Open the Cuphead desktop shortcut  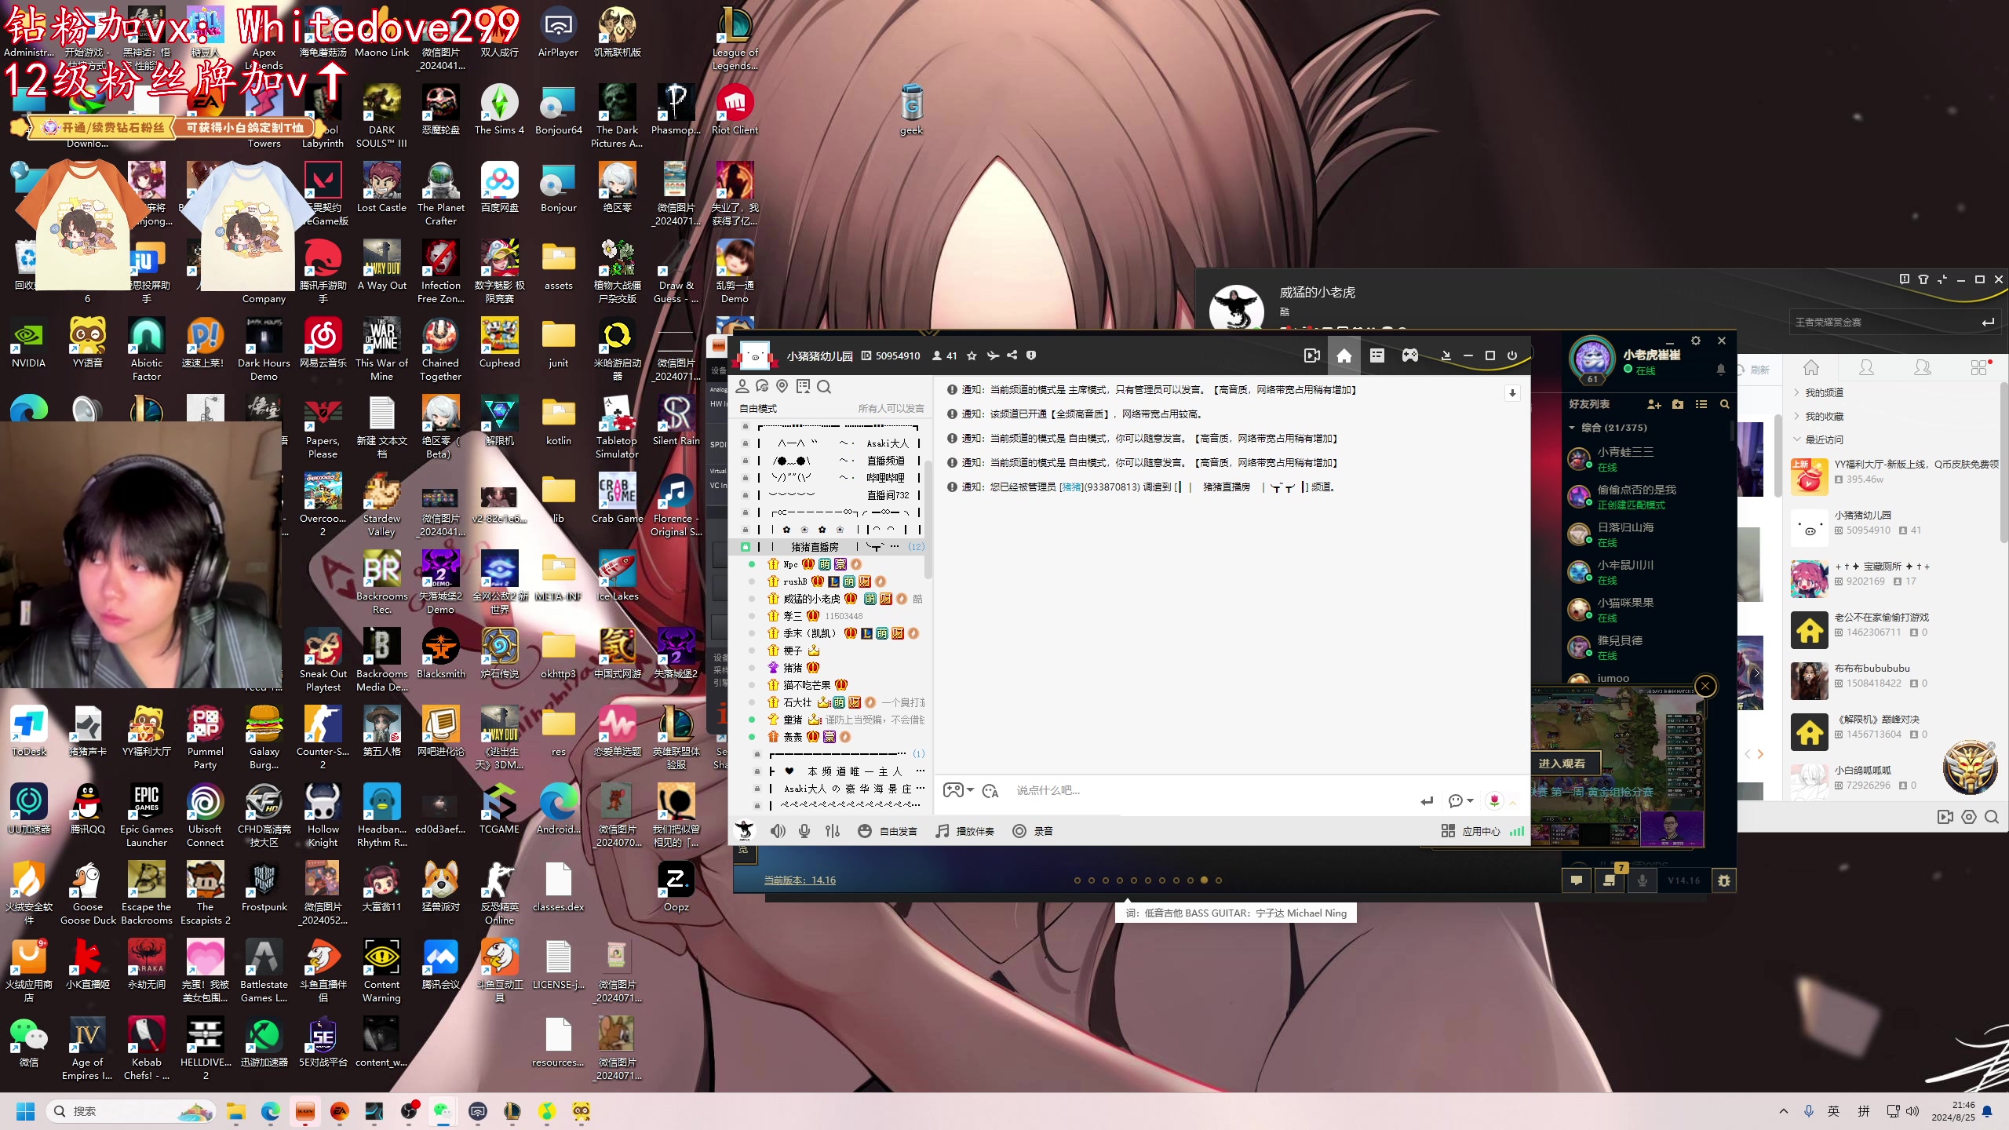click(x=499, y=343)
